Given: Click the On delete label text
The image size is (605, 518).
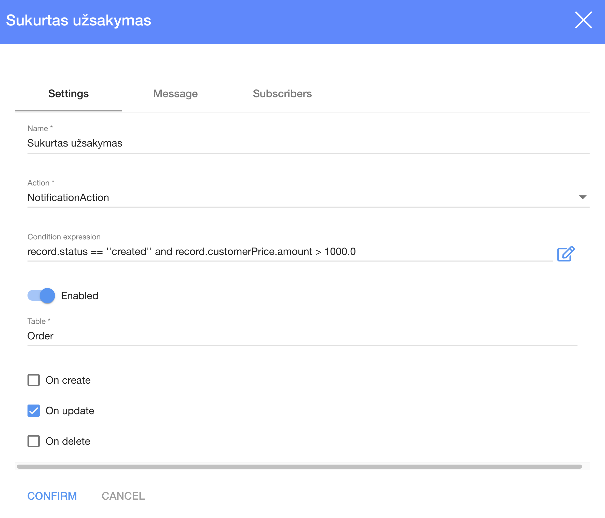Looking at the screenshot, I should pos(68,441).
